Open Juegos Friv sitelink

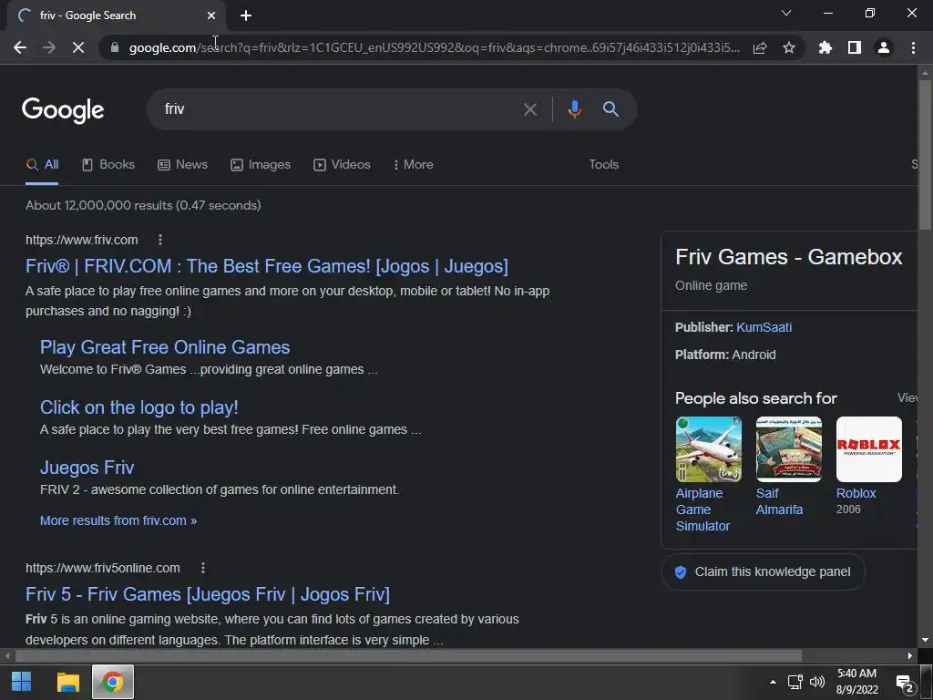[x=87, y=468]
